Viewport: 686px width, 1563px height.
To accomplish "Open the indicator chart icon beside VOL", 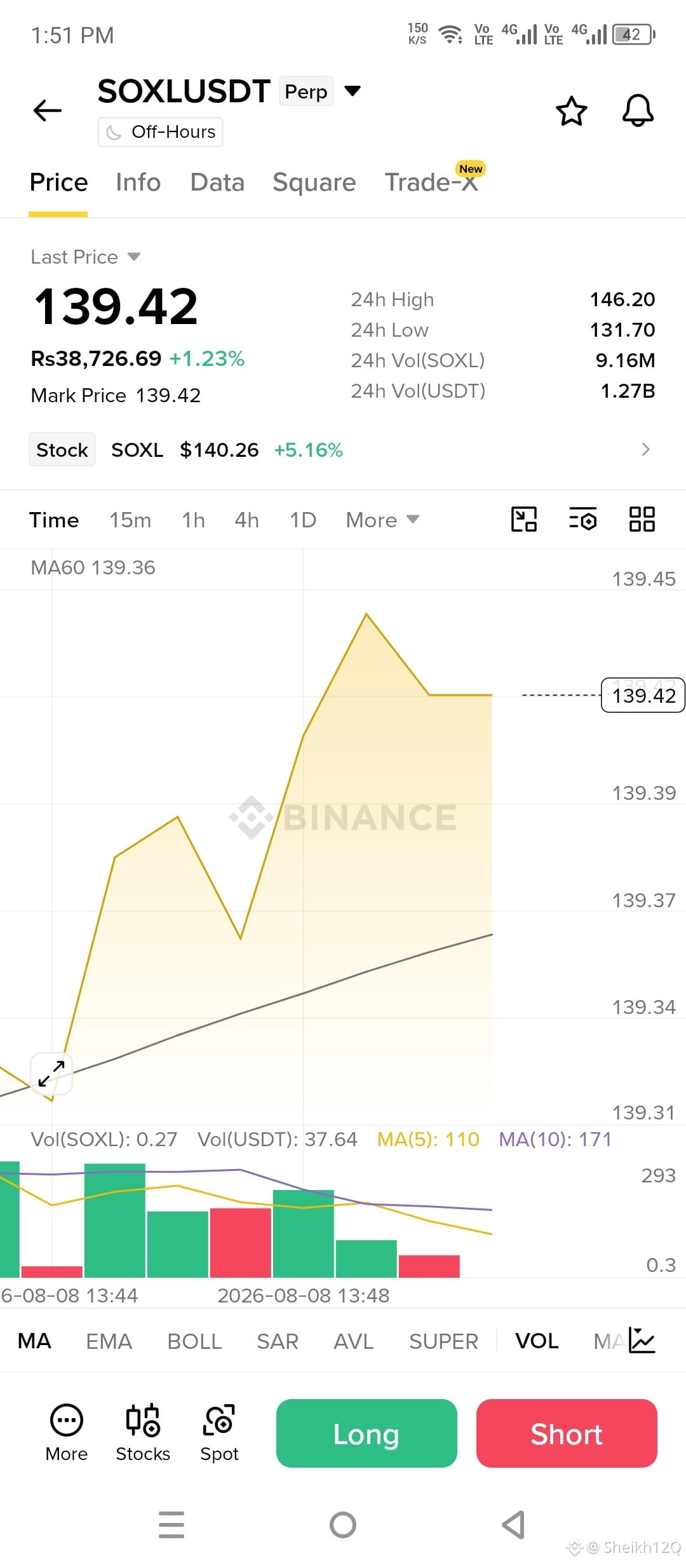I will coord(642,1341).
